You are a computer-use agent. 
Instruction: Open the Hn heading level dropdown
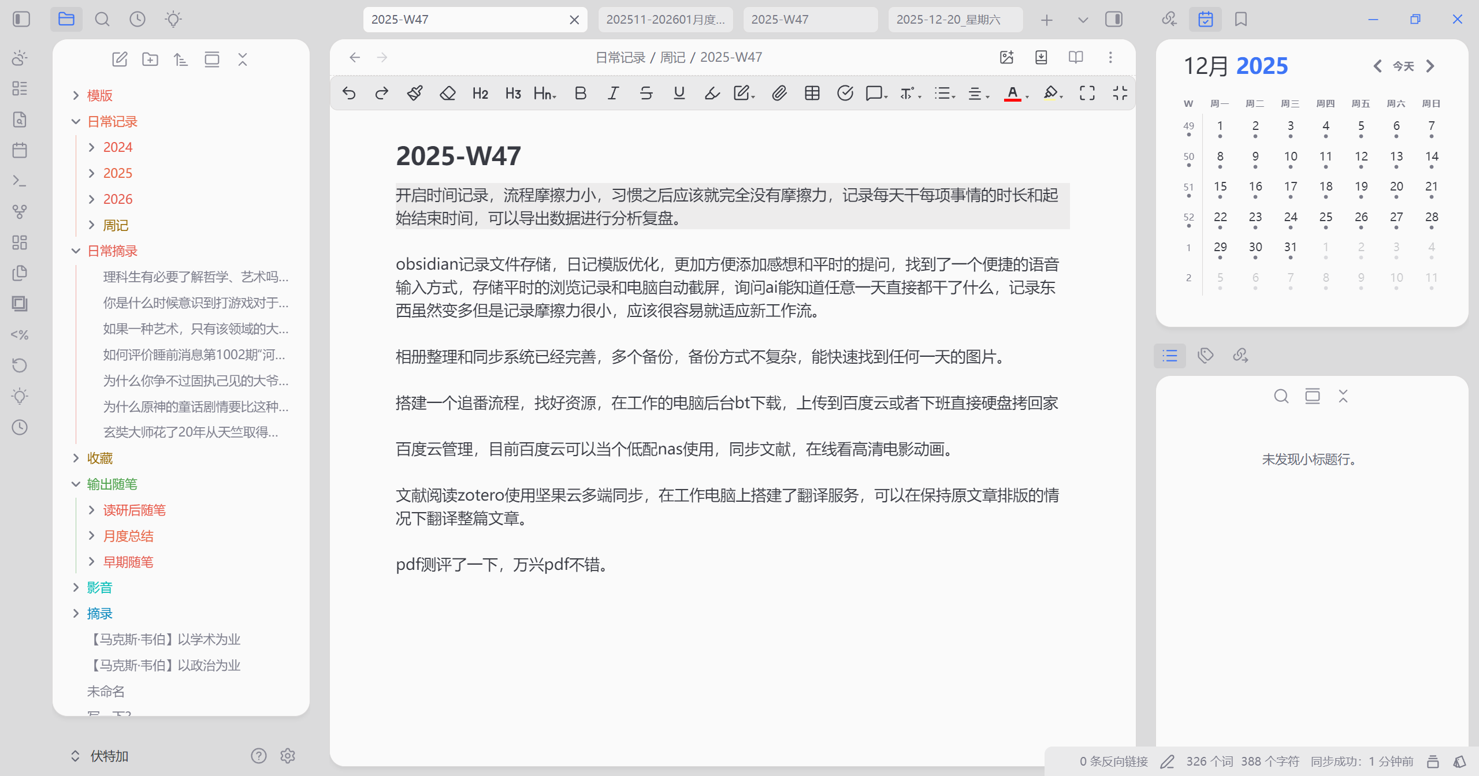click(544, 93)
